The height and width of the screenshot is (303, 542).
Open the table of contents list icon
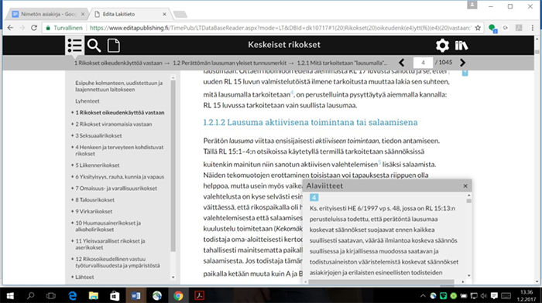point(74,45)
